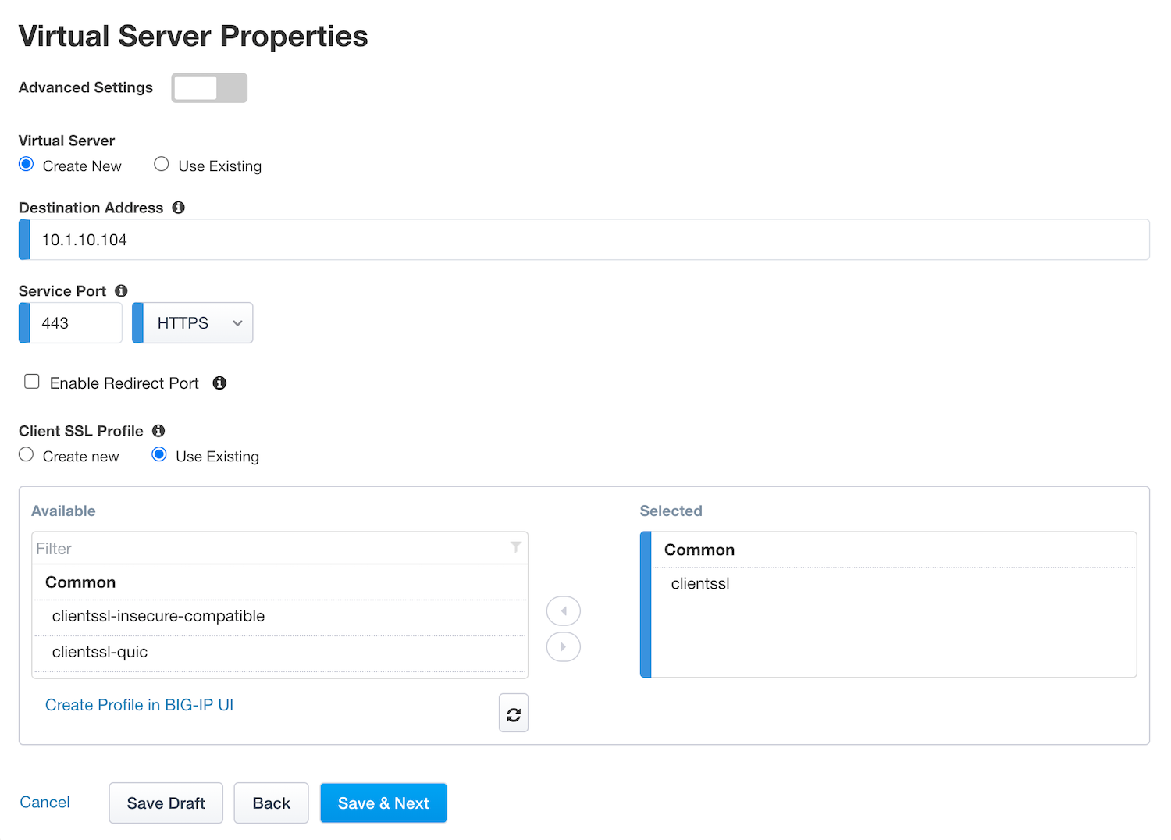1171x840 pixels.
Task: Toggle the Advanced Settings switch
Action: click(209, 87)
